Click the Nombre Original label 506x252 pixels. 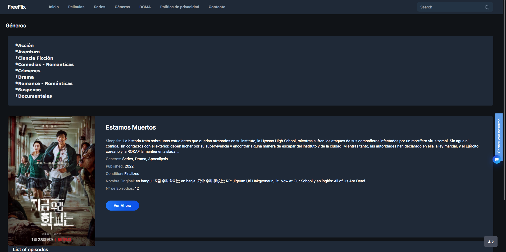(120, 181)
